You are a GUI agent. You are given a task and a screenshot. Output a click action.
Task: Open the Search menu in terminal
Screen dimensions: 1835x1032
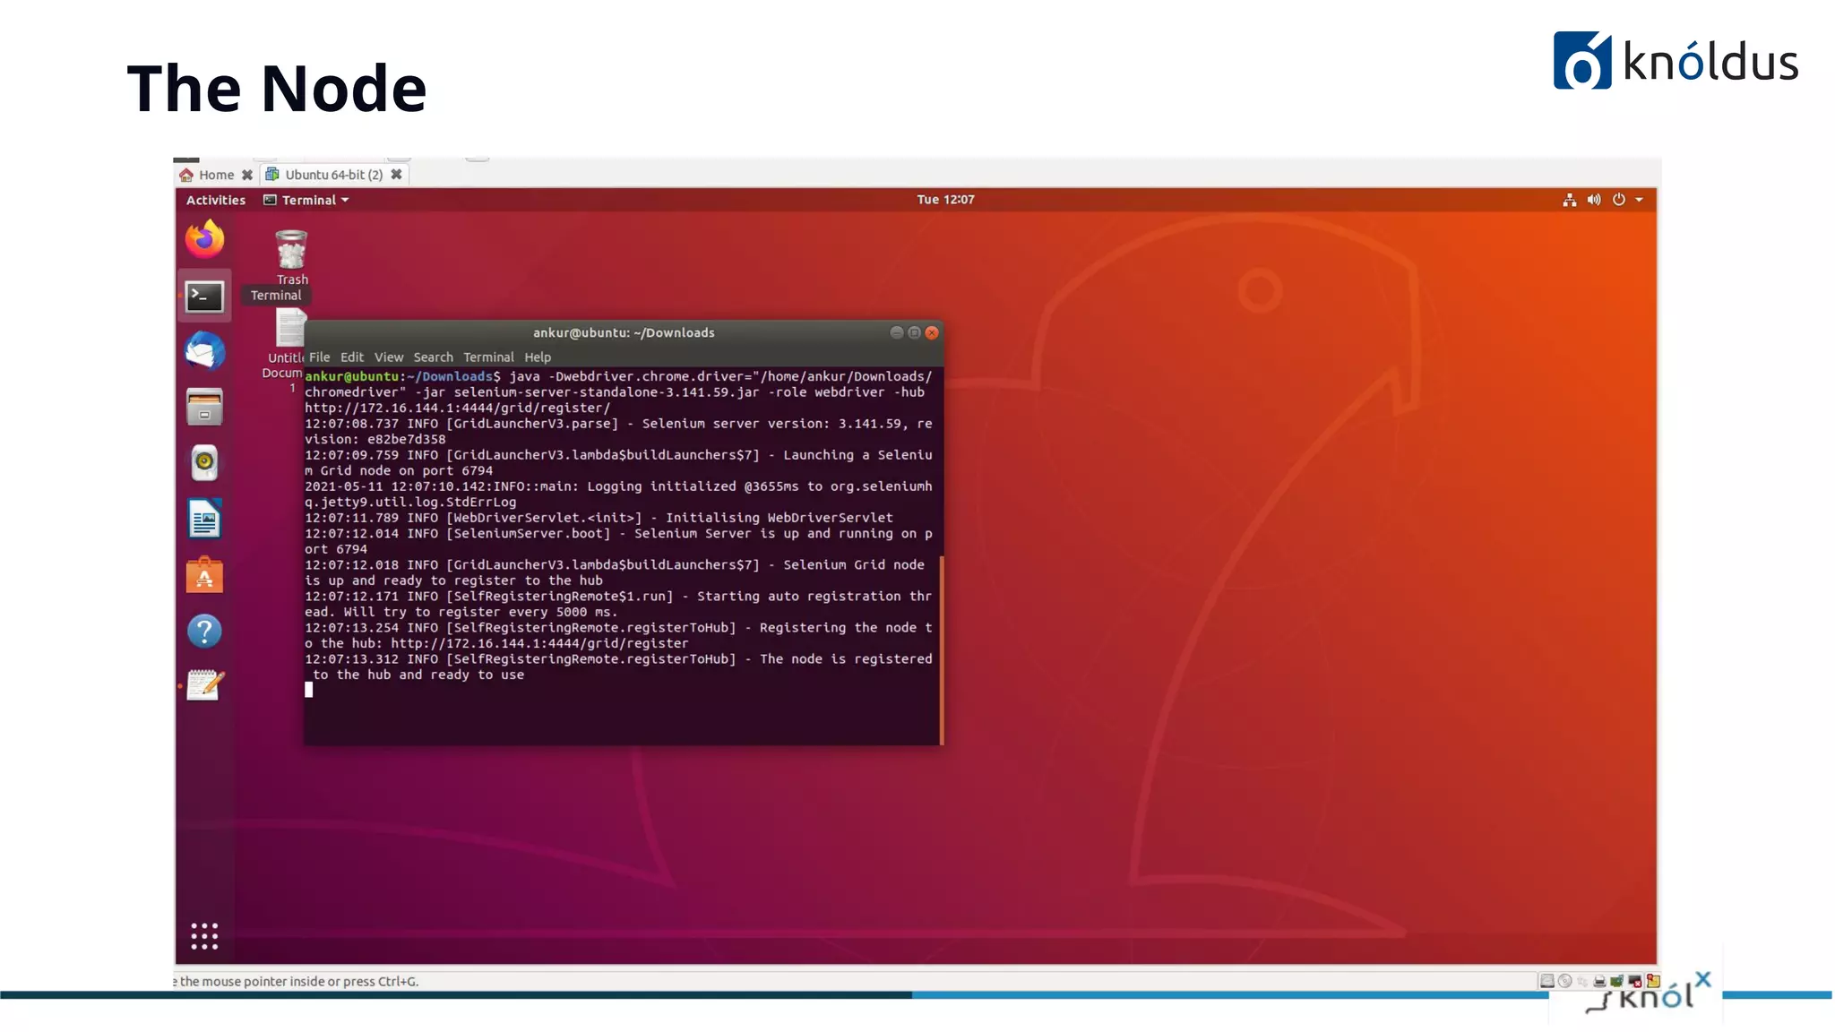433,357
